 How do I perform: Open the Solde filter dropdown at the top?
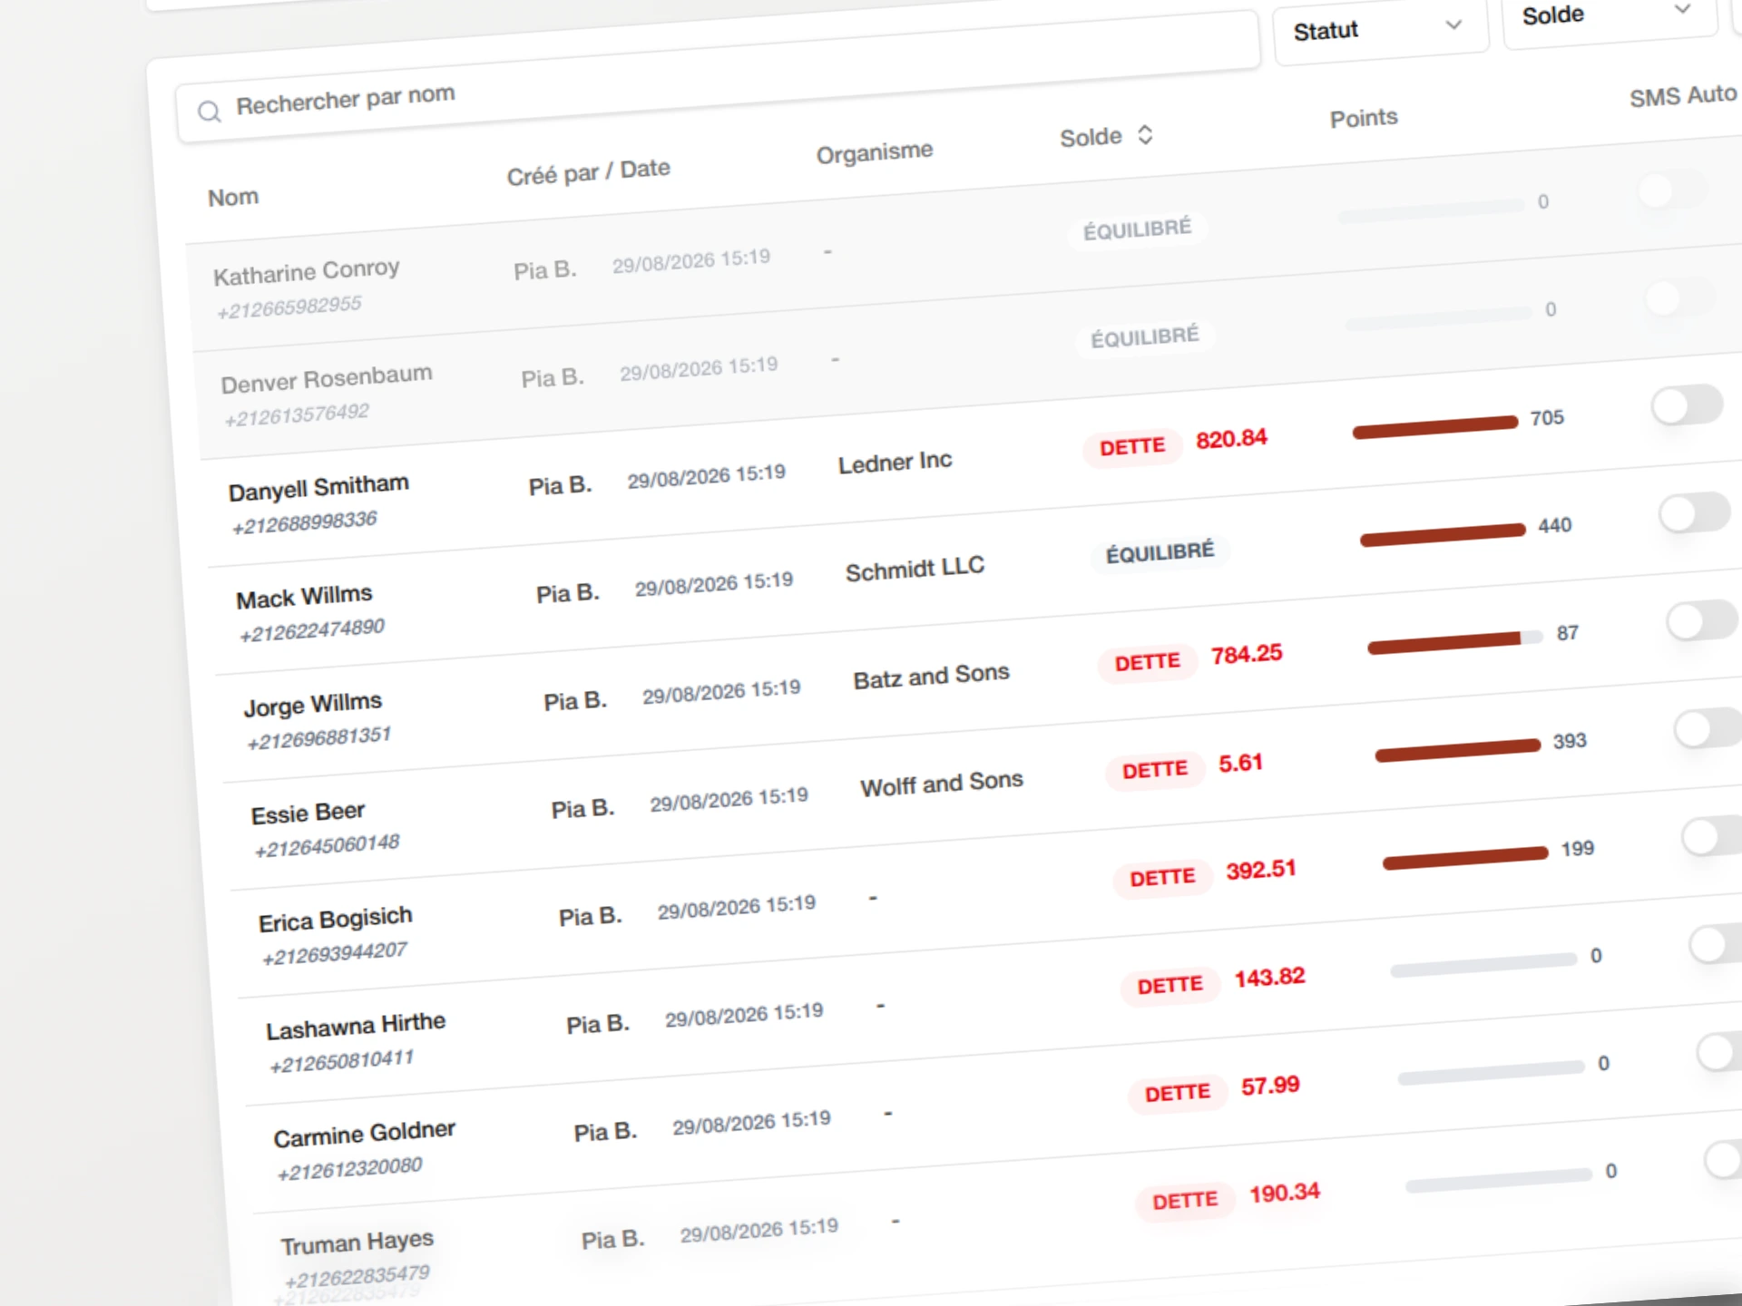1609,14
